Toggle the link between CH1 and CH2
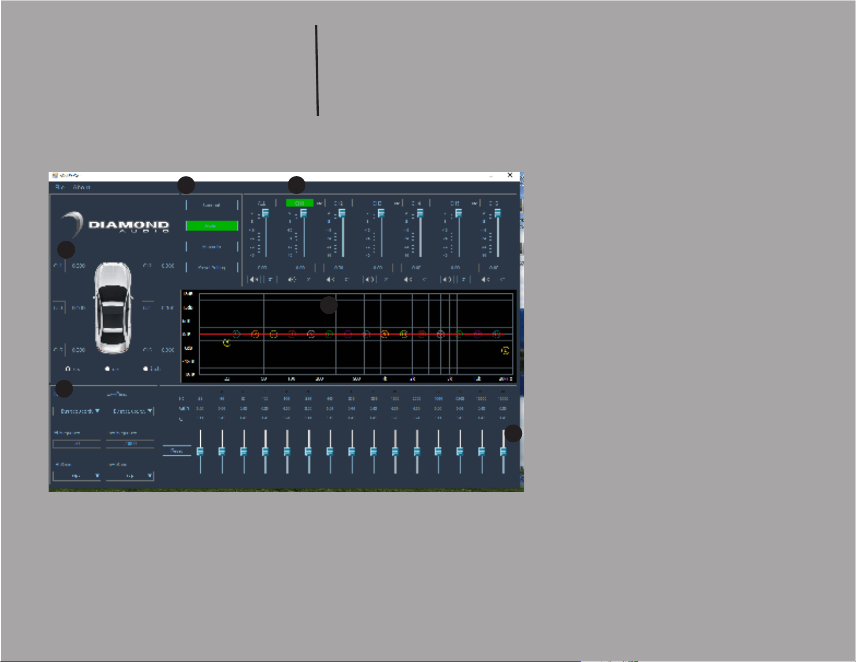The width and height of the screenshot is (856, 662). 319,203
